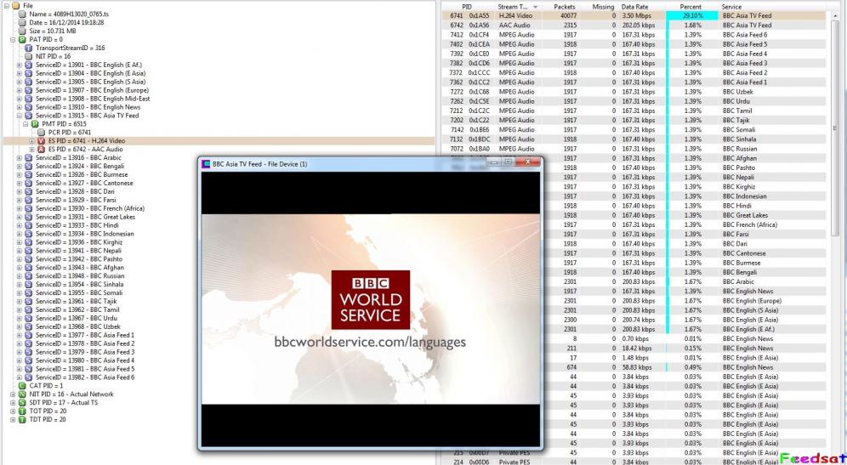Click the video player window app icon
The image size is (847, 465).
(x=206, y=163)
